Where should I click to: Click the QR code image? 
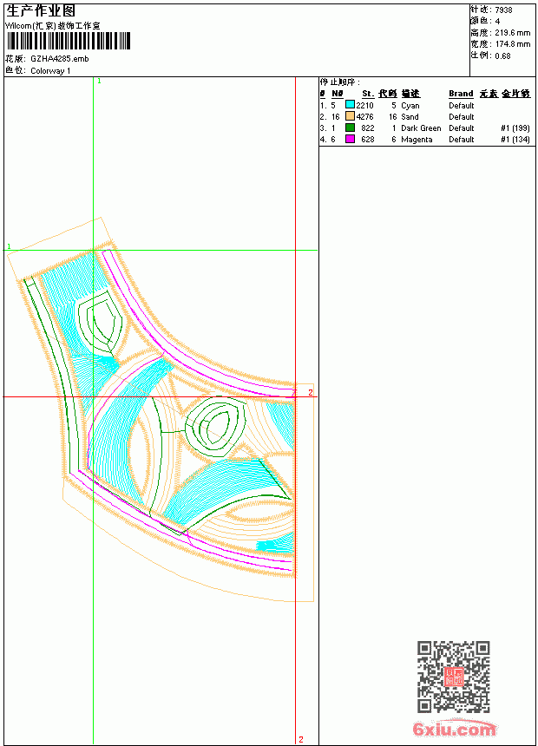[x=454, y=676]
